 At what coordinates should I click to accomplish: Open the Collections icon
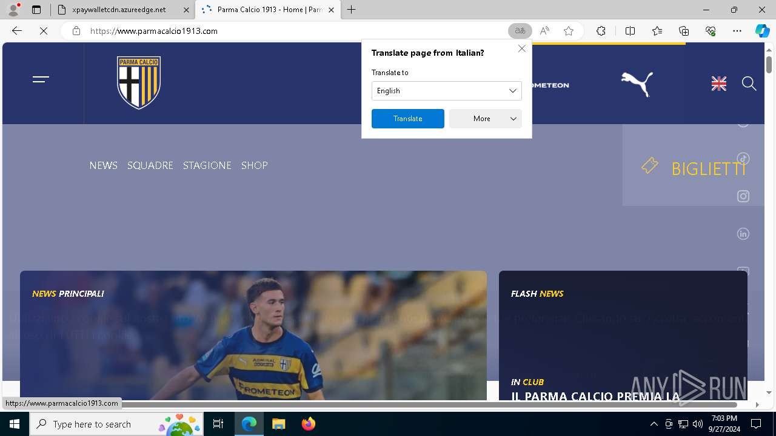point(684,31)
